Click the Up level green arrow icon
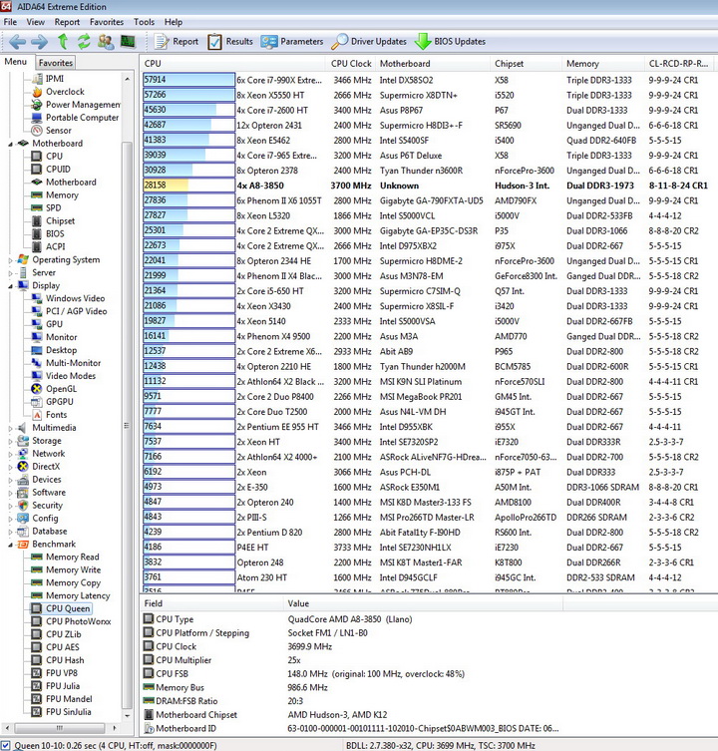Viewport: 718px width, 751px height. point(63,42)
